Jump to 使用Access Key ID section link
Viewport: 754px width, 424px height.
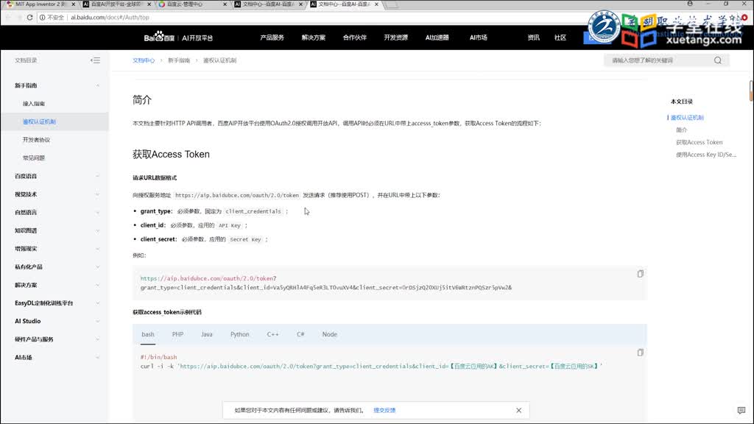tap(706, 155)
